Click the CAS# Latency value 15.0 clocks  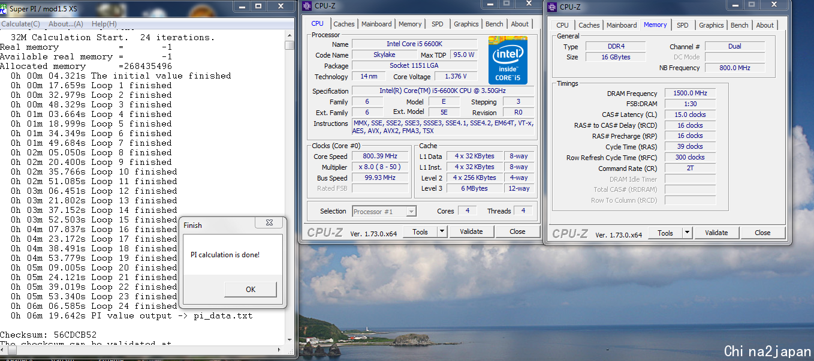pyautogui.click(x=690, y=115)
